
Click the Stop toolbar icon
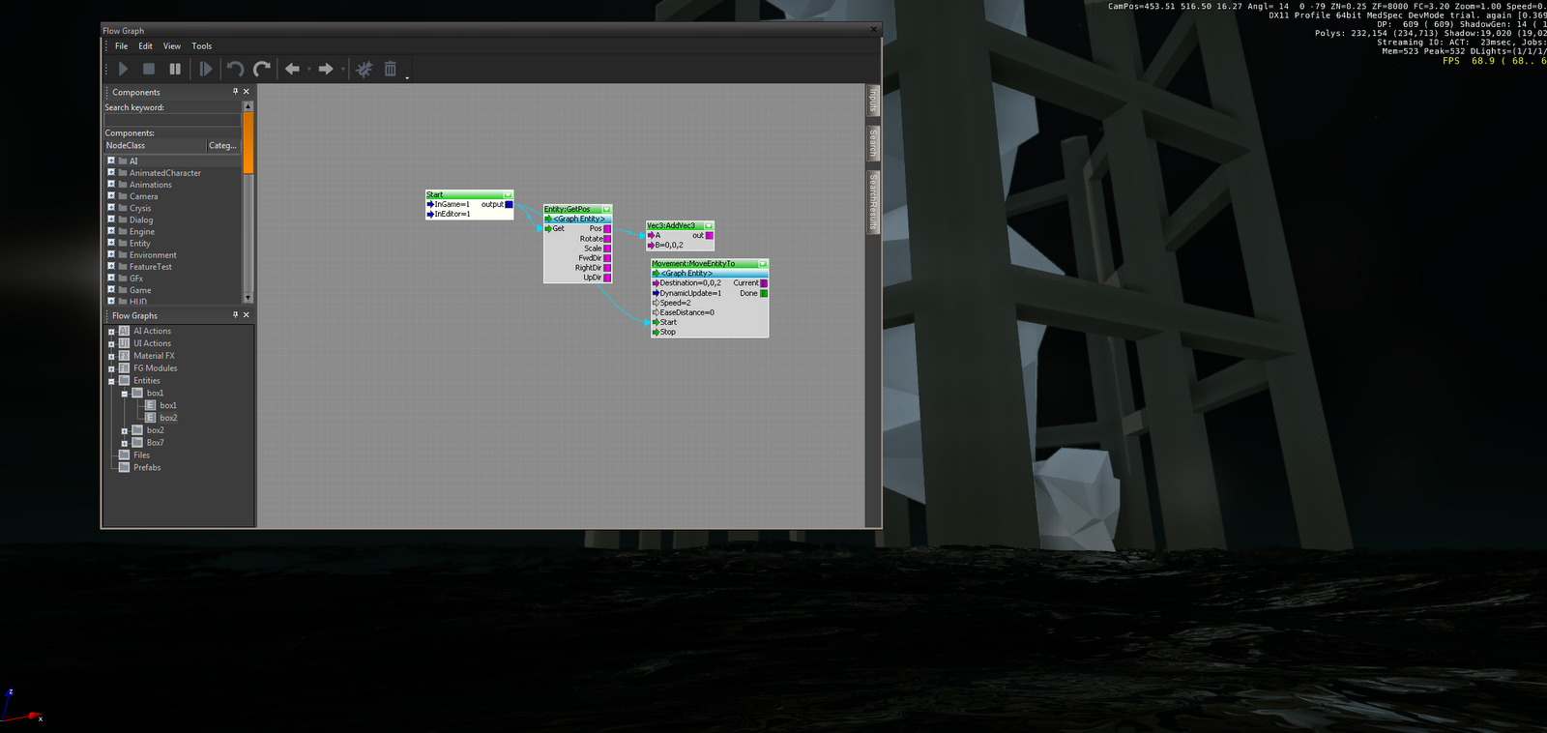click(149, 69)
